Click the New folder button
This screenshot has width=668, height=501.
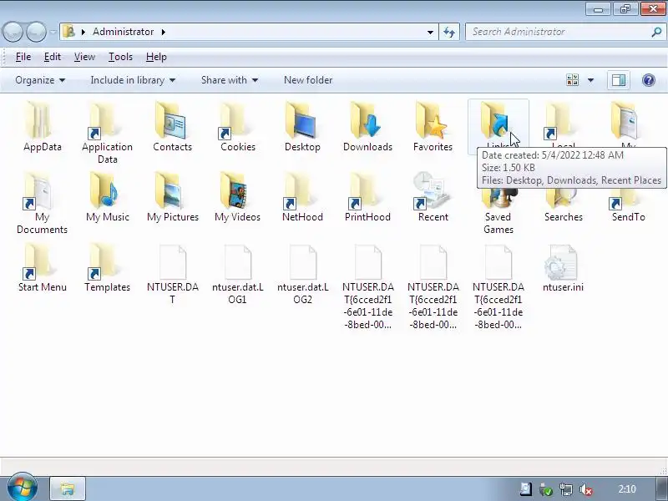pyautogui.click(x=308, y=80)
